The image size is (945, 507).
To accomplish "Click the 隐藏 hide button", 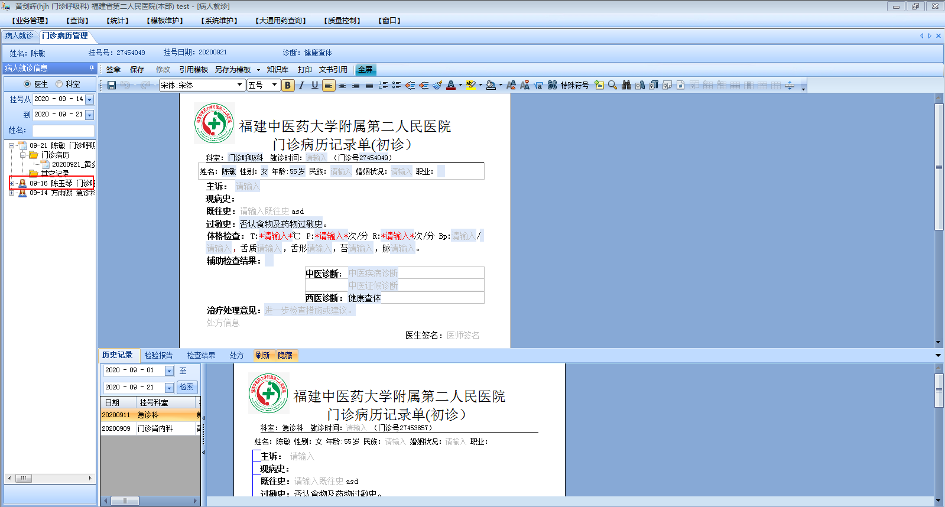I will pyautogui.click(x=285, y=355).
